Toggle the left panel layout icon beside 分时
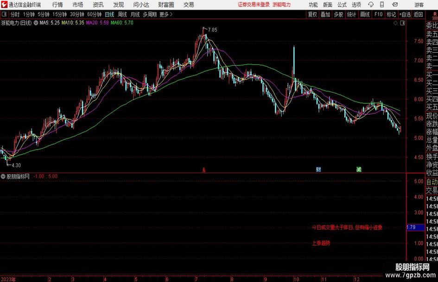438x282 pixels. pyautogui.click(x=4, y=14)
